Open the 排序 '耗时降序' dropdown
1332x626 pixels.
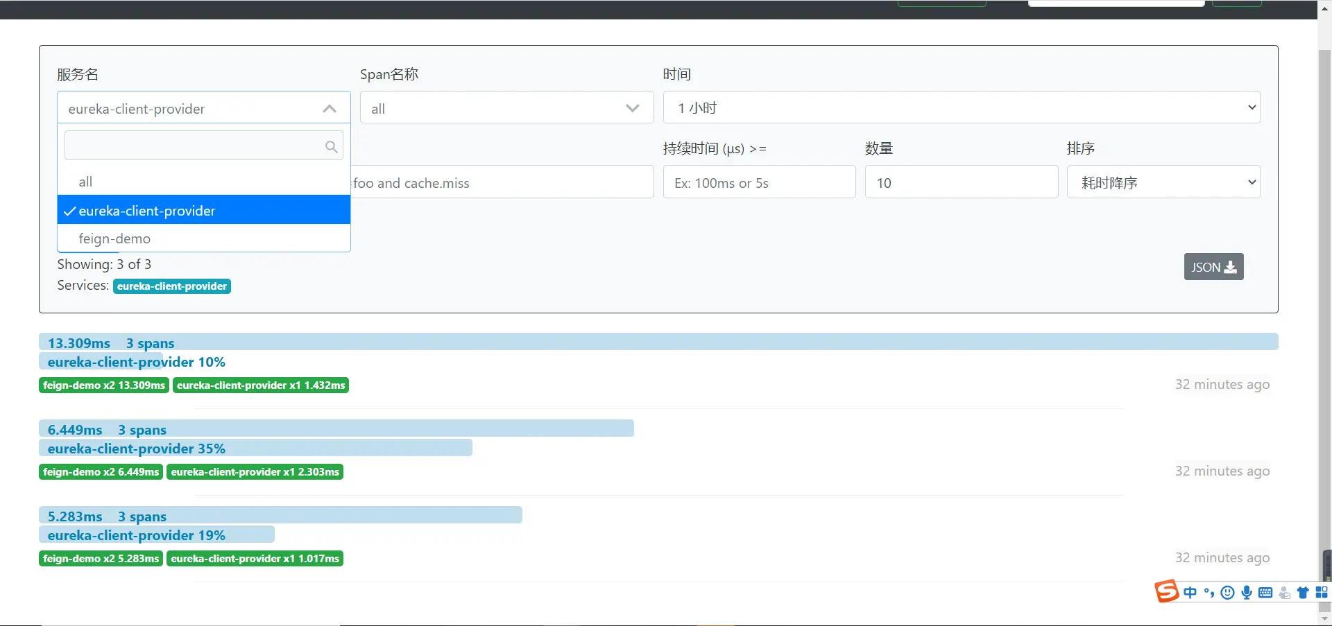(x=1163, y=182)
